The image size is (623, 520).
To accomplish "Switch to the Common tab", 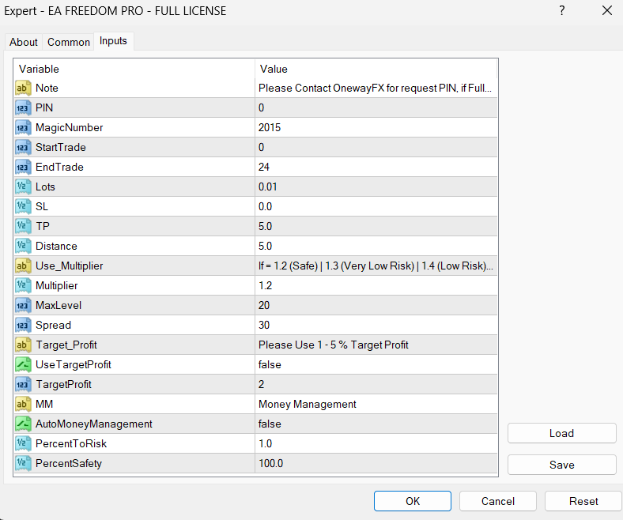I will 68,42.
